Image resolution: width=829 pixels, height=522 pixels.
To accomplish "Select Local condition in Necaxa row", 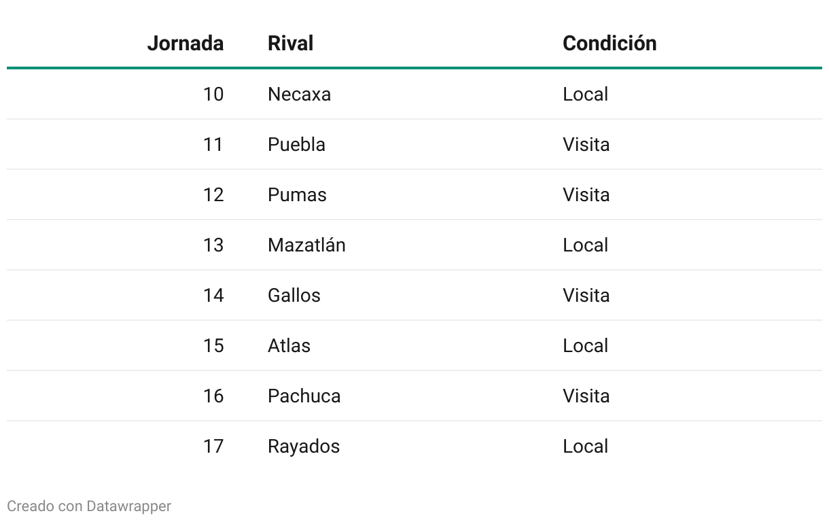I will pos(585,94).
